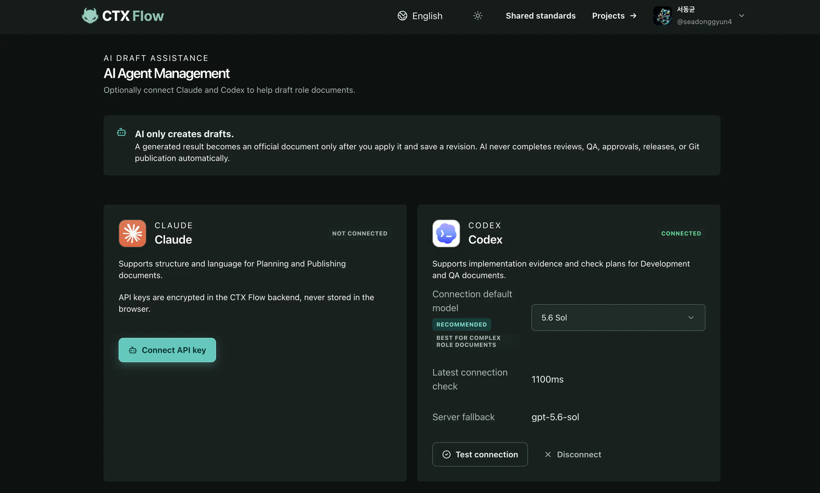Click Disconnect for Codex
Image resolution: width=820 pixels, height=493 pixels.
(x=573, y=454)
